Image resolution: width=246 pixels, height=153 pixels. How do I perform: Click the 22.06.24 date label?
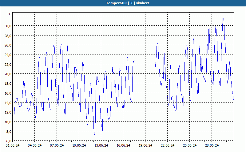(167, 146)
